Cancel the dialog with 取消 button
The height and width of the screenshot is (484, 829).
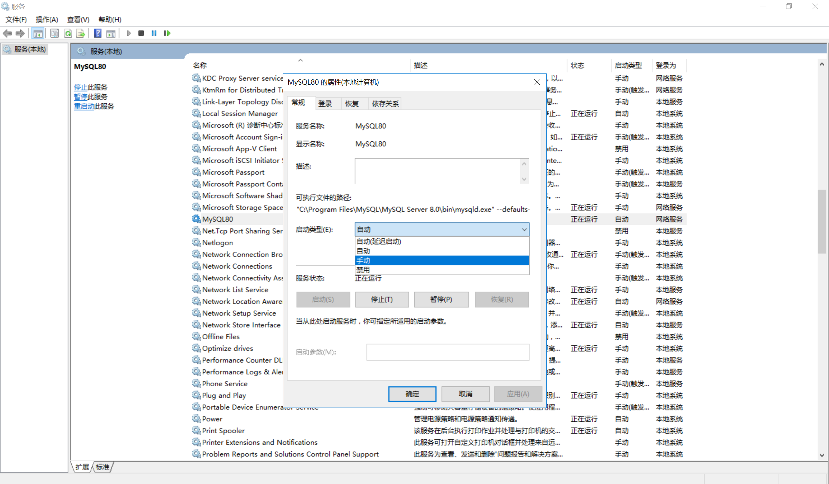pos(465,394)
